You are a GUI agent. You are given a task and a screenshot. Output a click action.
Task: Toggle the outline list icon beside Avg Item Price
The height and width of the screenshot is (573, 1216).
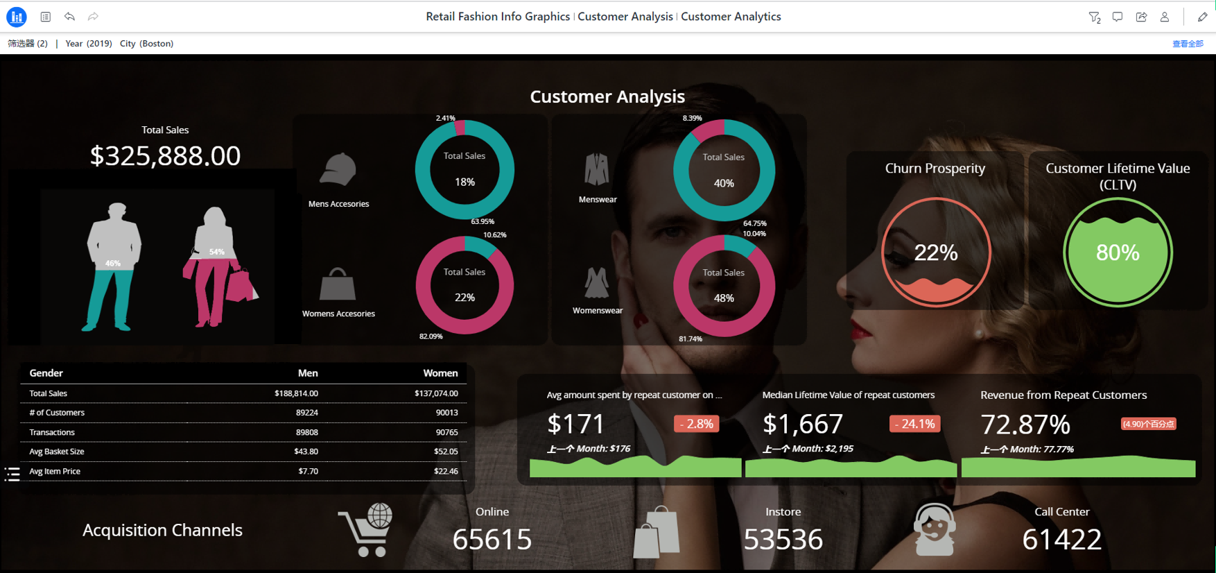click(12, 474)
